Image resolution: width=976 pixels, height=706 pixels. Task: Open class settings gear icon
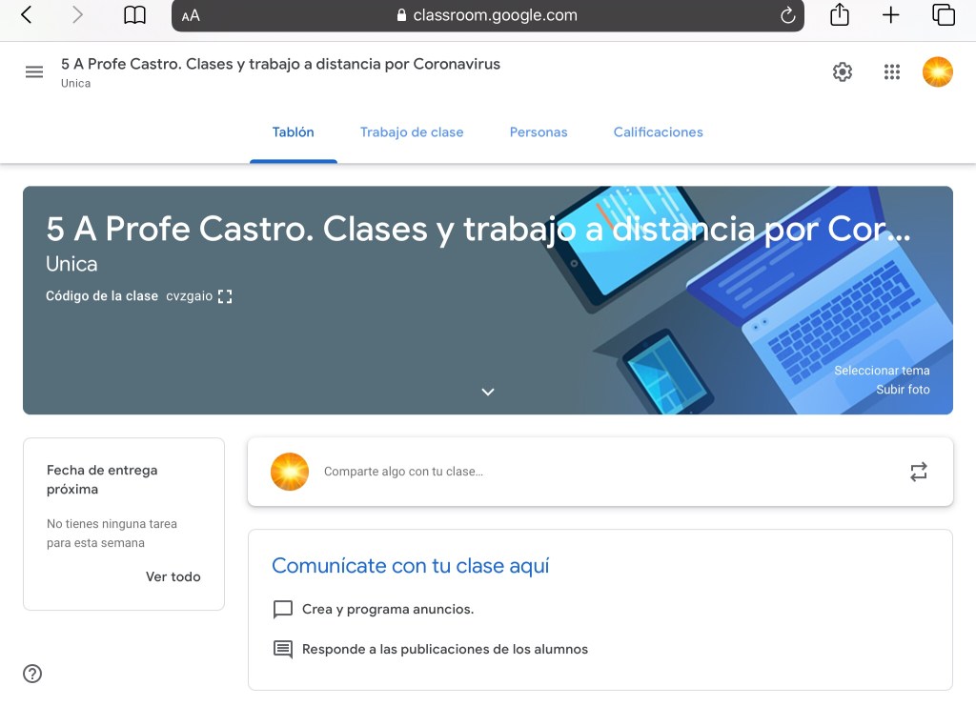pyautogui.click(x=843, y=72)
